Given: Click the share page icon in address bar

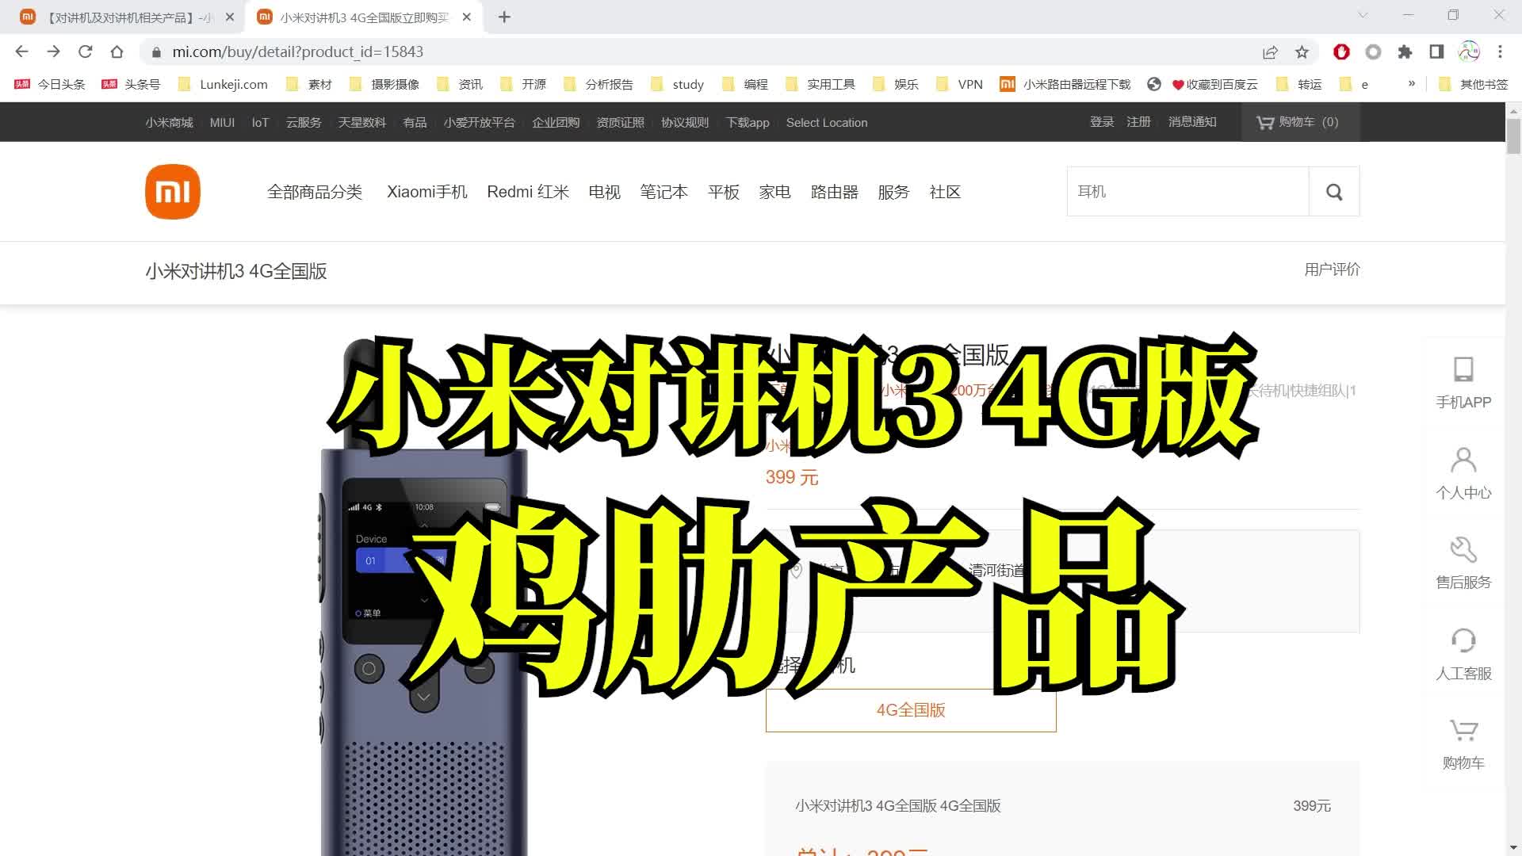Looking at the screenshot, I should (x=1270, y=52).
